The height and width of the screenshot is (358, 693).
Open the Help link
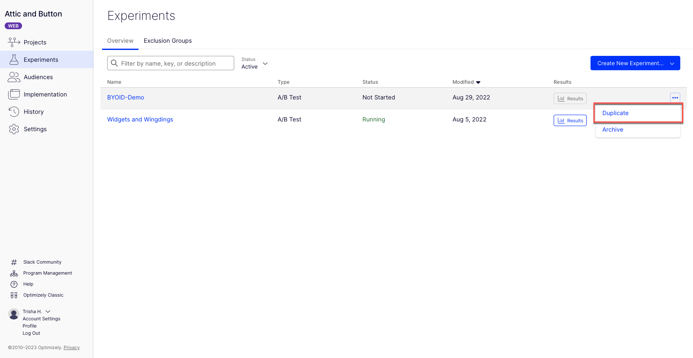click(28, 284)
